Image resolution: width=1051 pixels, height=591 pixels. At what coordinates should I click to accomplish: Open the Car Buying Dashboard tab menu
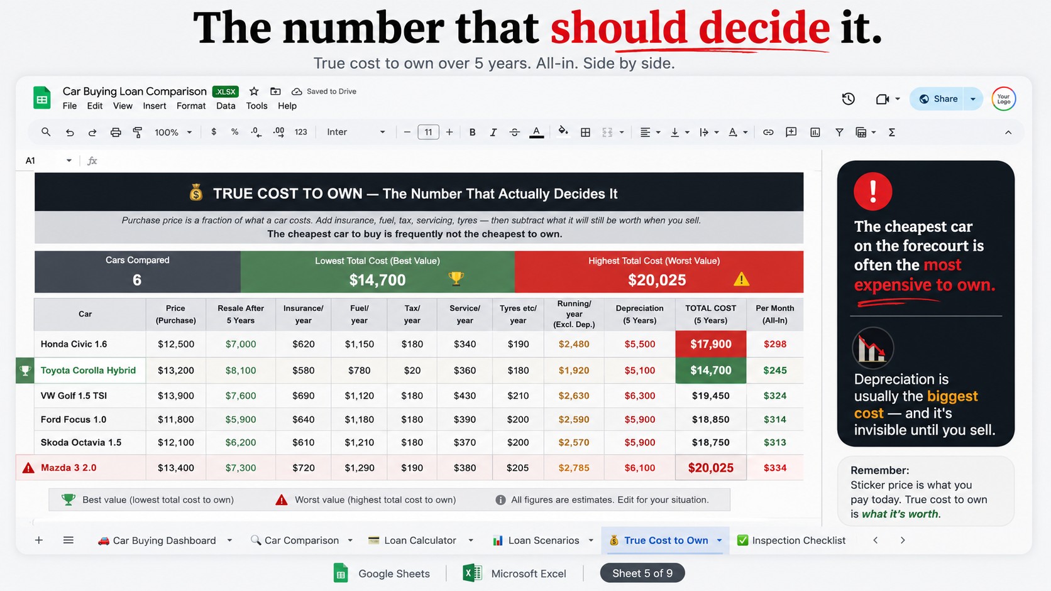[x=229, y=540]
